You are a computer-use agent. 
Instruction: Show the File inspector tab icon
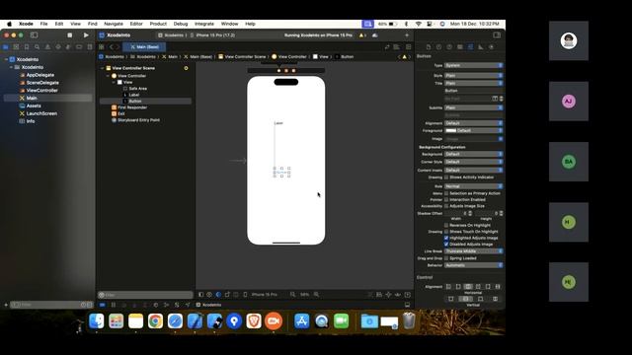coord(429,47)
